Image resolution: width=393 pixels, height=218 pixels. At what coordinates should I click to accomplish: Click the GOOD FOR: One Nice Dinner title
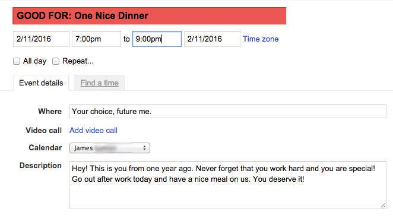point(149,16)
